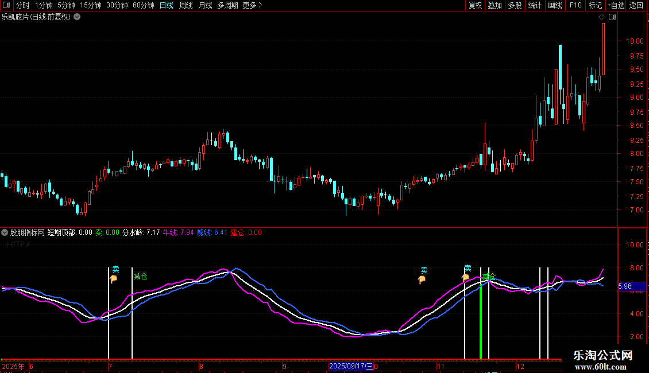Screen dimensions: 649x373
Task: Click the 统计 statistics button
Action: [535, 5]
